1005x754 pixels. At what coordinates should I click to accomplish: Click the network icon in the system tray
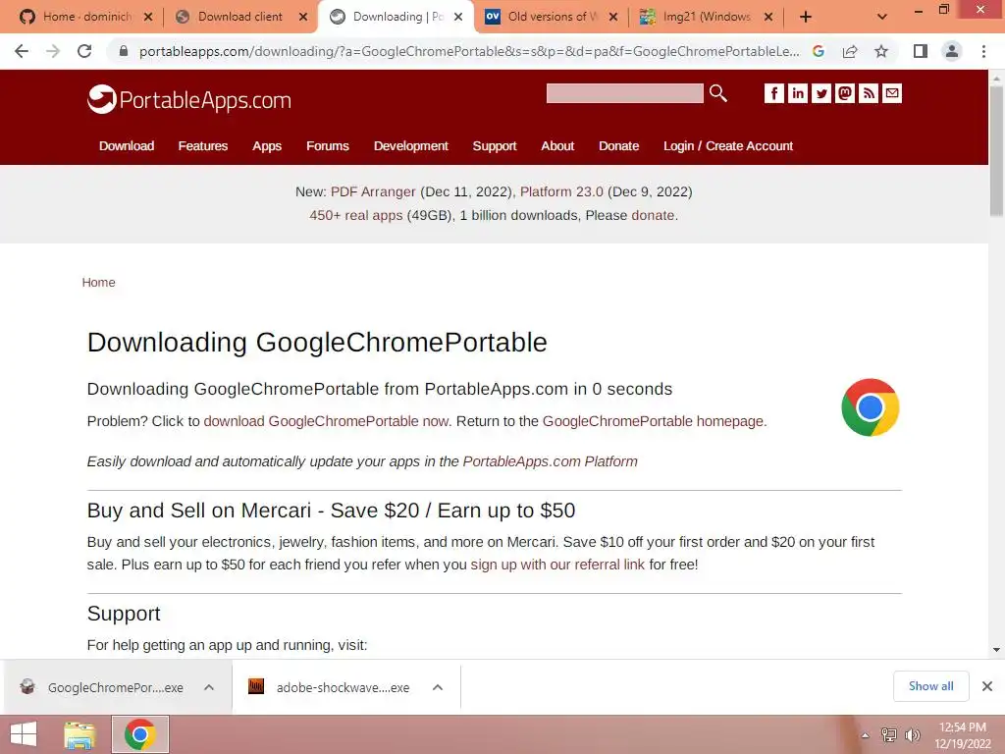tap(888, 734)
